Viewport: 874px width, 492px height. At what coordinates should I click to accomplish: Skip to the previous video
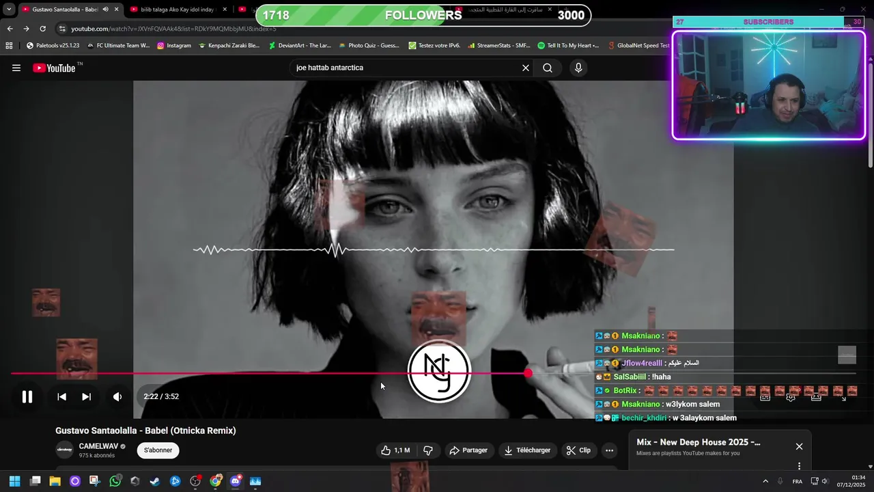[61, 396]
